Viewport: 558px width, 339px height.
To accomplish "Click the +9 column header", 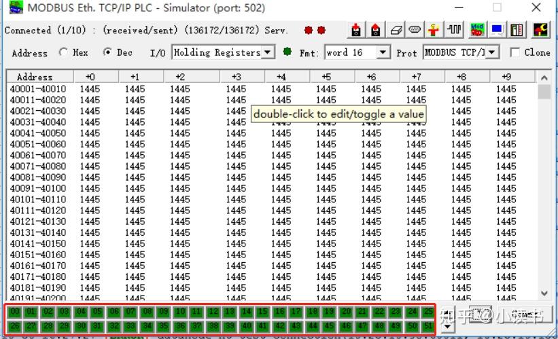I will coord(512,77).
